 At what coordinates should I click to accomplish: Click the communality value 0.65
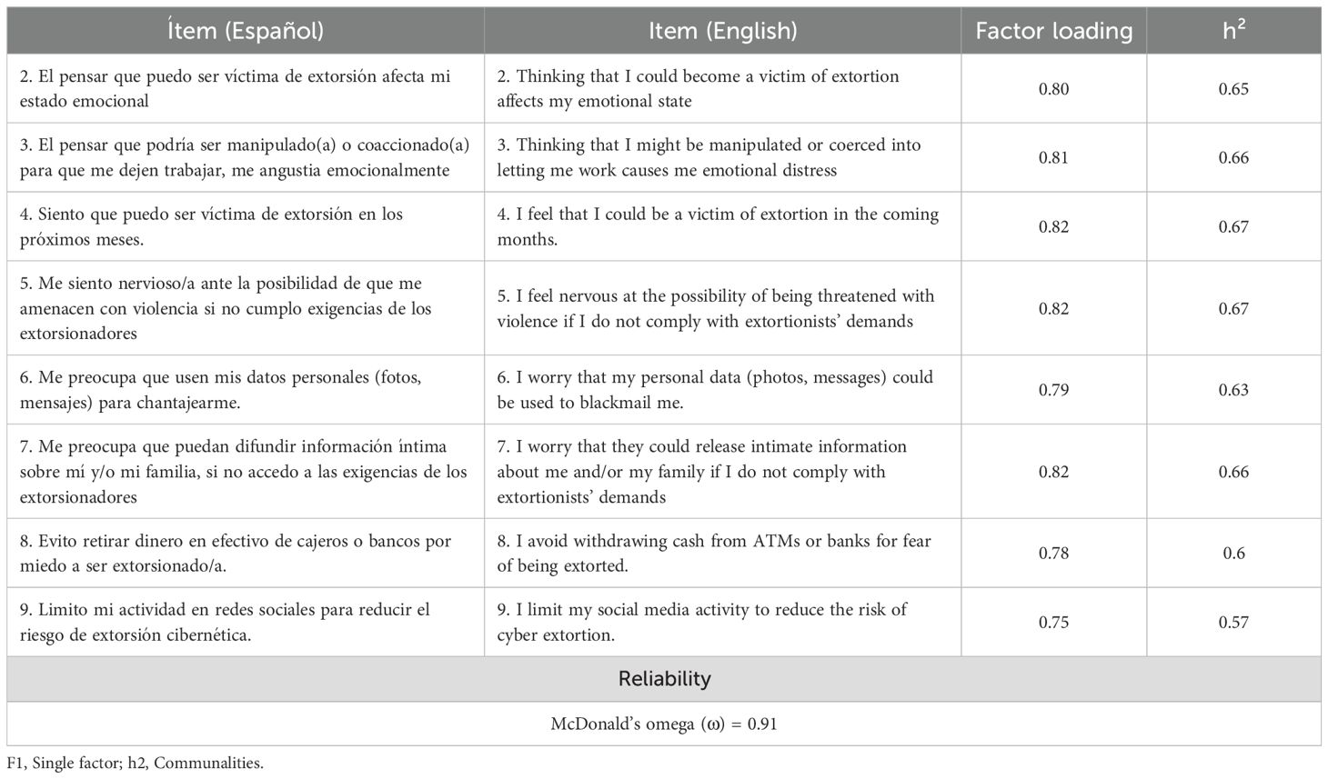[1233, 89]
